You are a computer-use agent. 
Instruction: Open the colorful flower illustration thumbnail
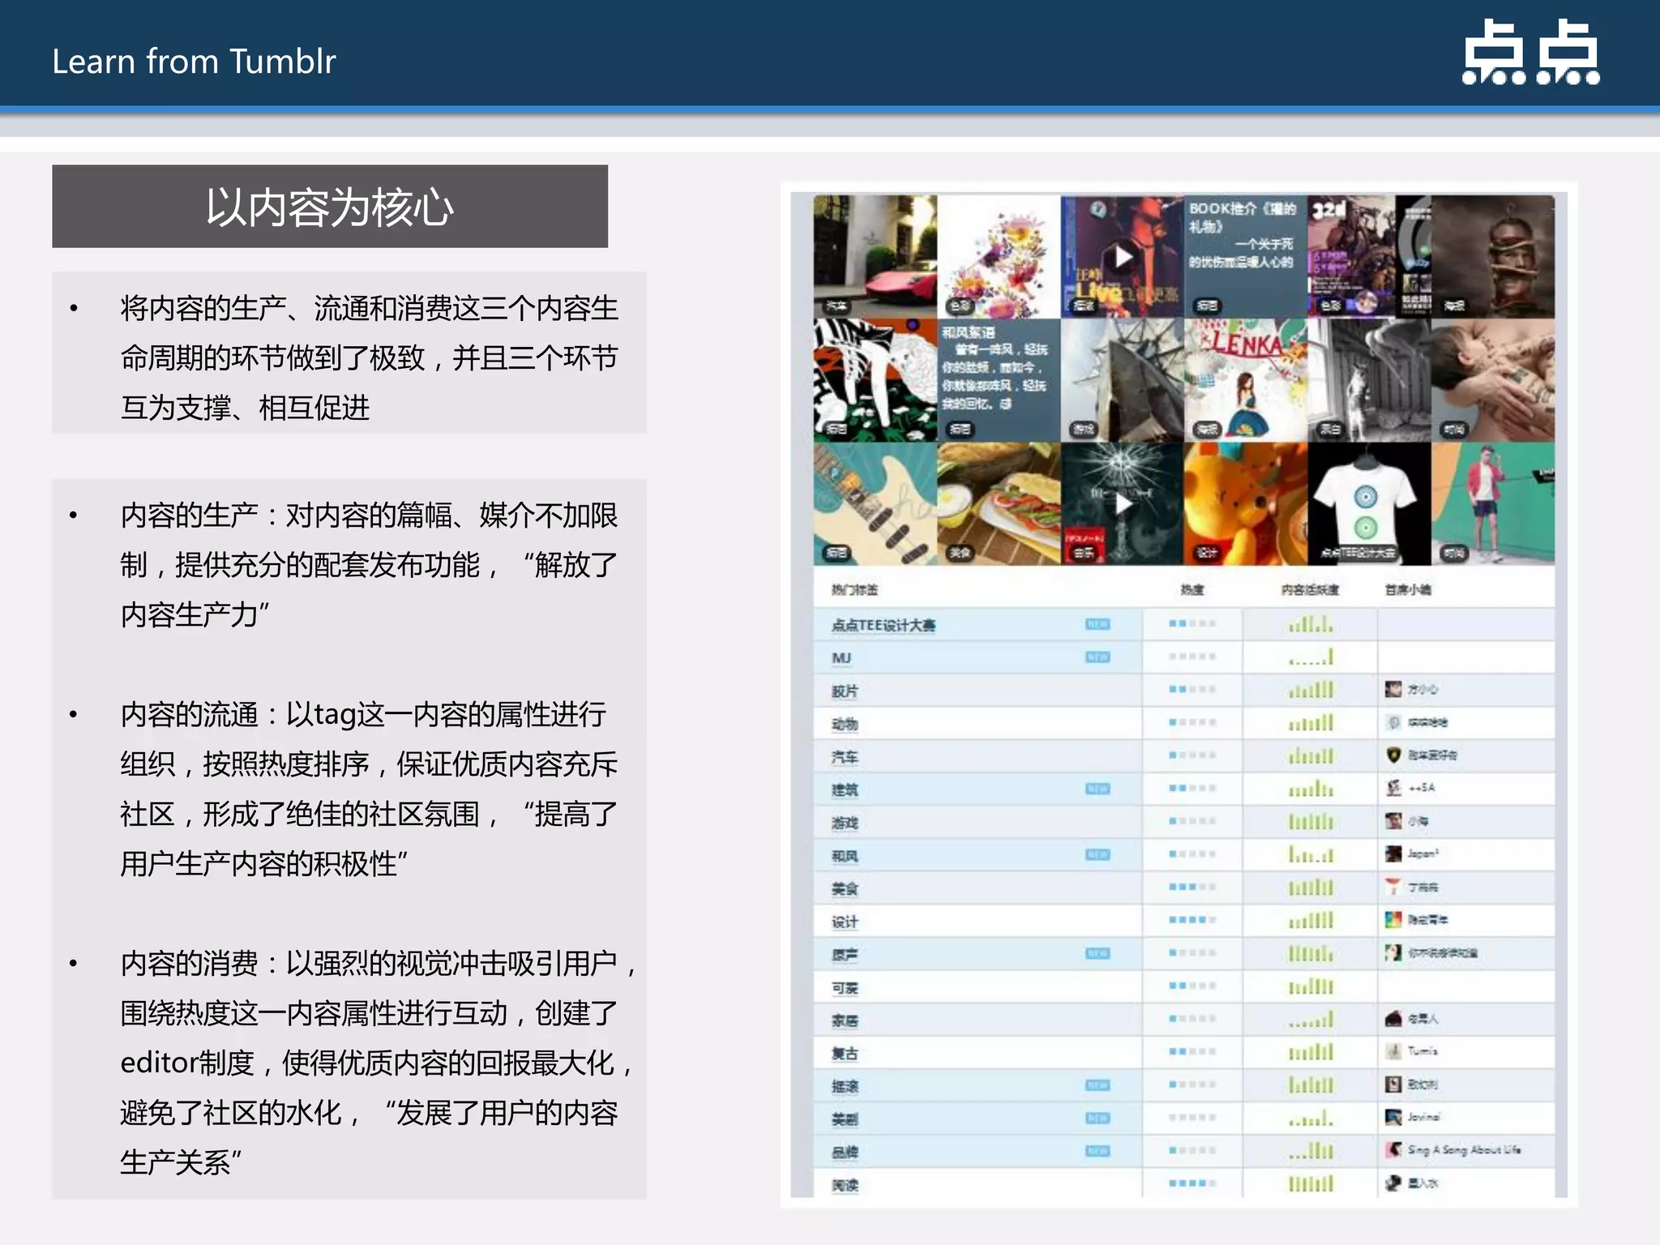tap(999, 257)
